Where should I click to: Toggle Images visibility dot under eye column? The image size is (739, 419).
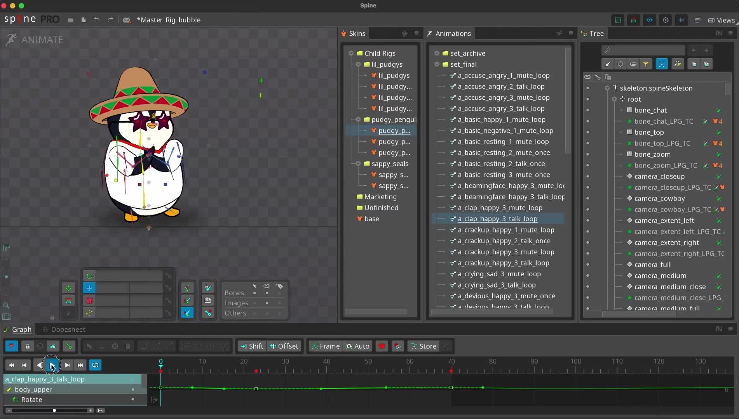click(x=267, y=303)
